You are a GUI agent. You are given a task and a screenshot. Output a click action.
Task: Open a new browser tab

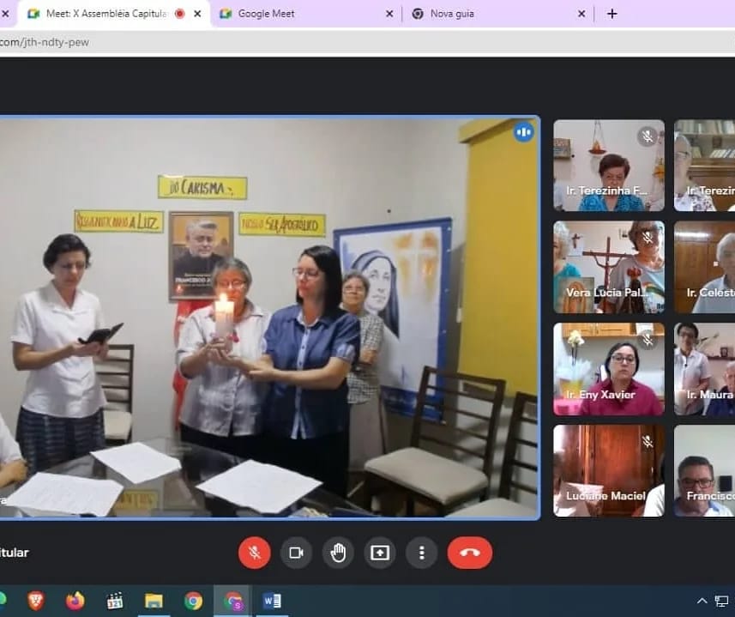pos(611,14)
